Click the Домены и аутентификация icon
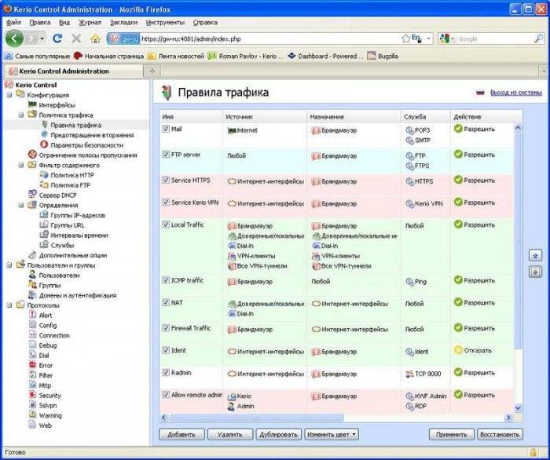 pos(32,294)
